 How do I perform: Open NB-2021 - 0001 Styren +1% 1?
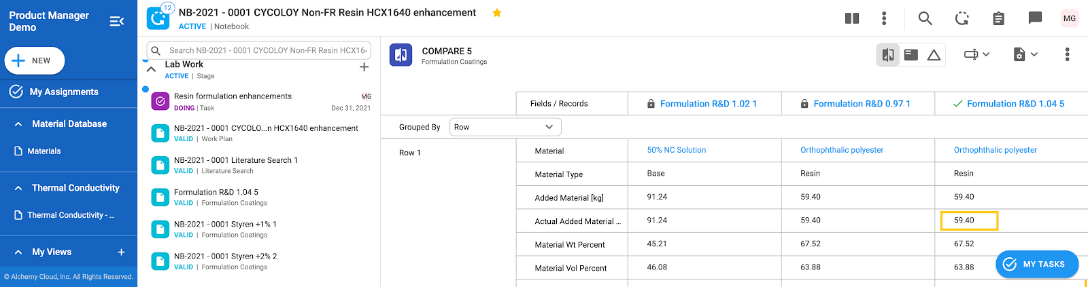click(225, 224)
